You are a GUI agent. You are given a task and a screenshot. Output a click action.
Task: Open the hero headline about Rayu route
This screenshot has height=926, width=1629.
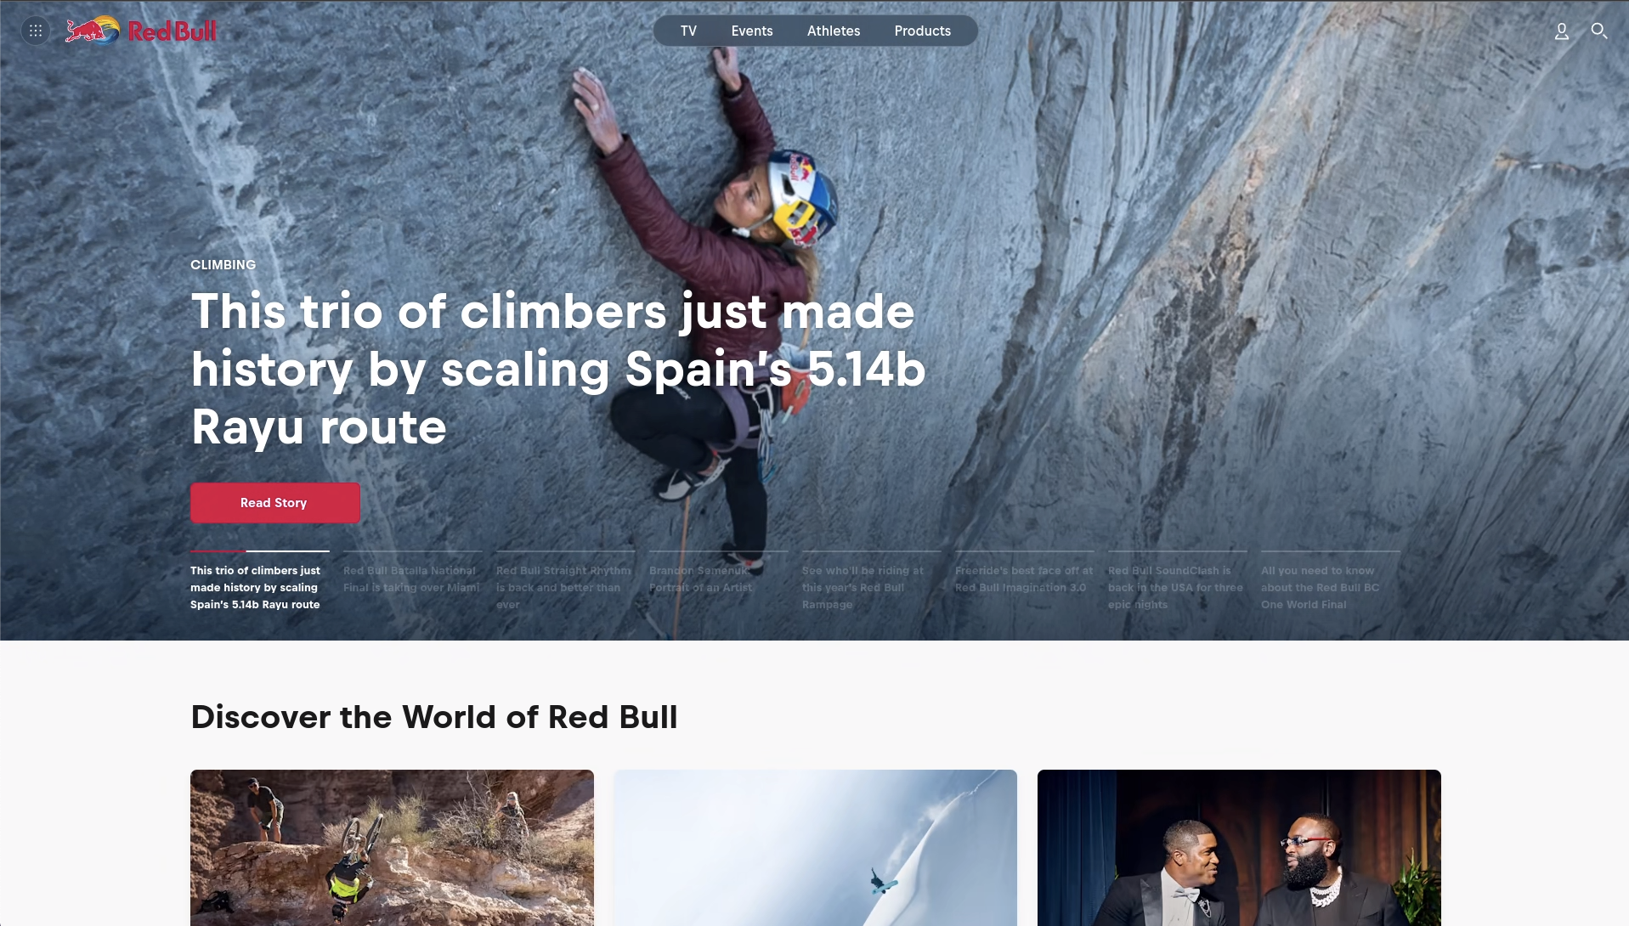point(558,369)
